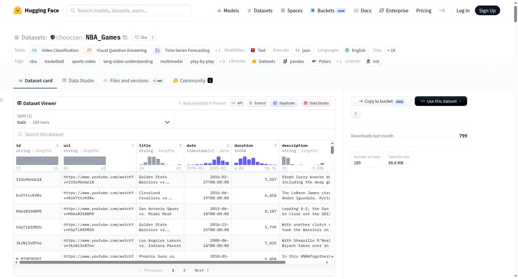
Task: Filter by Text modality tag
Action: point(258,50)
